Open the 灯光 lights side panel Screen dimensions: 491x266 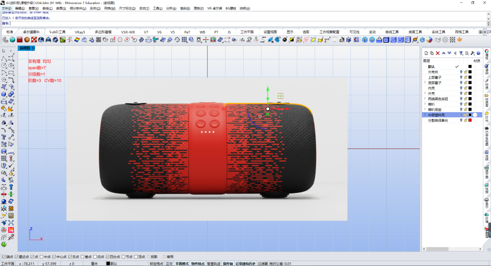[x=487, y=116]
